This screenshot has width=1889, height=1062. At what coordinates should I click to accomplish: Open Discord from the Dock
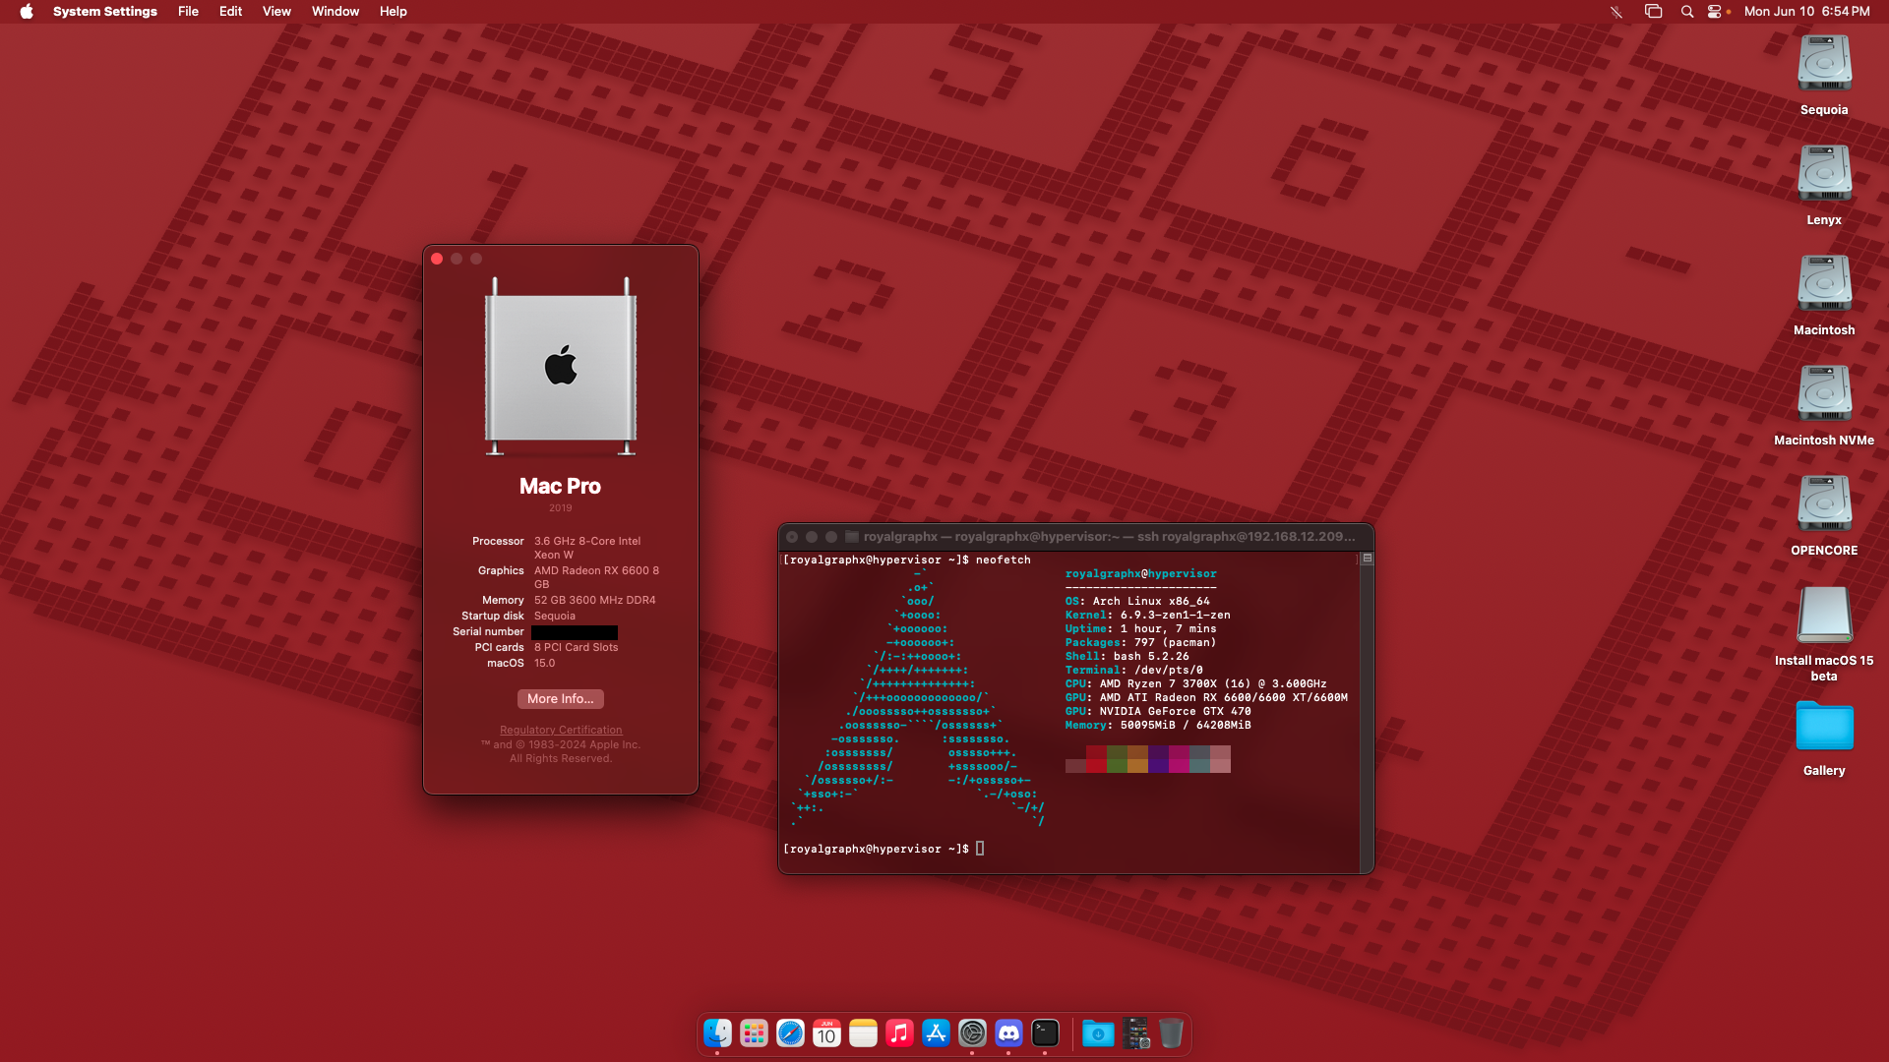pos(1008,1033)
